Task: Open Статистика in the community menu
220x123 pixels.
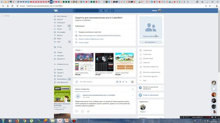Action: pyautogui.click(x=147, y=54)
